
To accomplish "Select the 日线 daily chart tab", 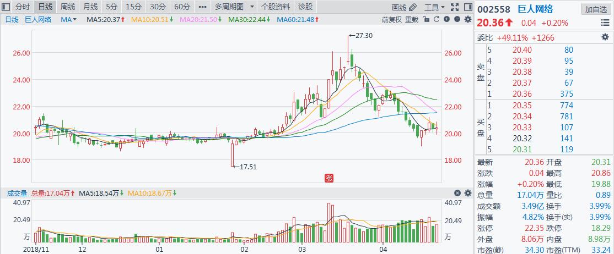I will pyautogui.click(x=45, y=7).
